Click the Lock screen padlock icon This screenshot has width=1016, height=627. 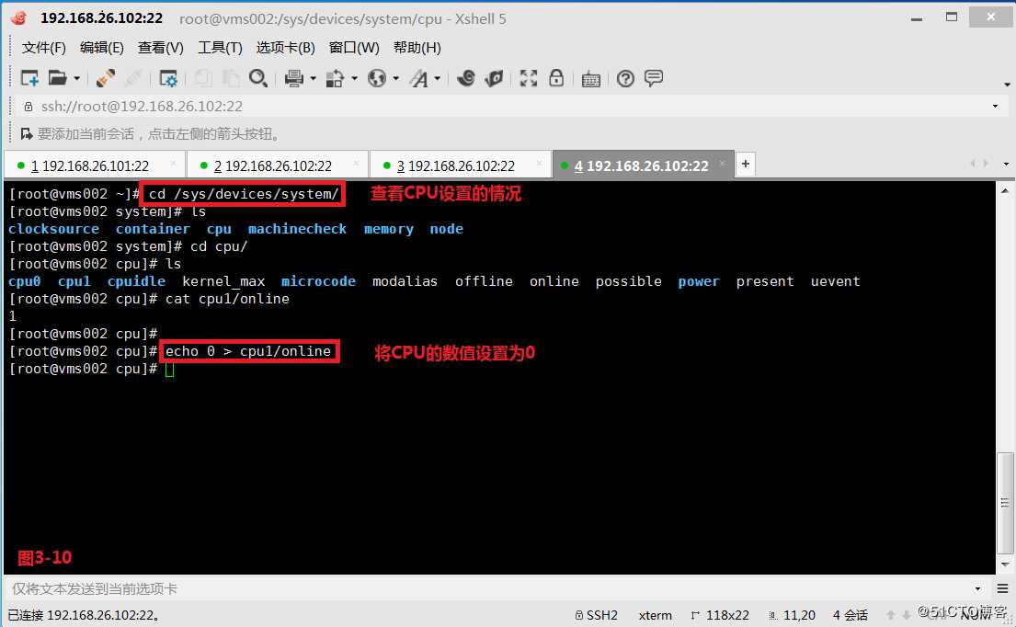(556, 78)
